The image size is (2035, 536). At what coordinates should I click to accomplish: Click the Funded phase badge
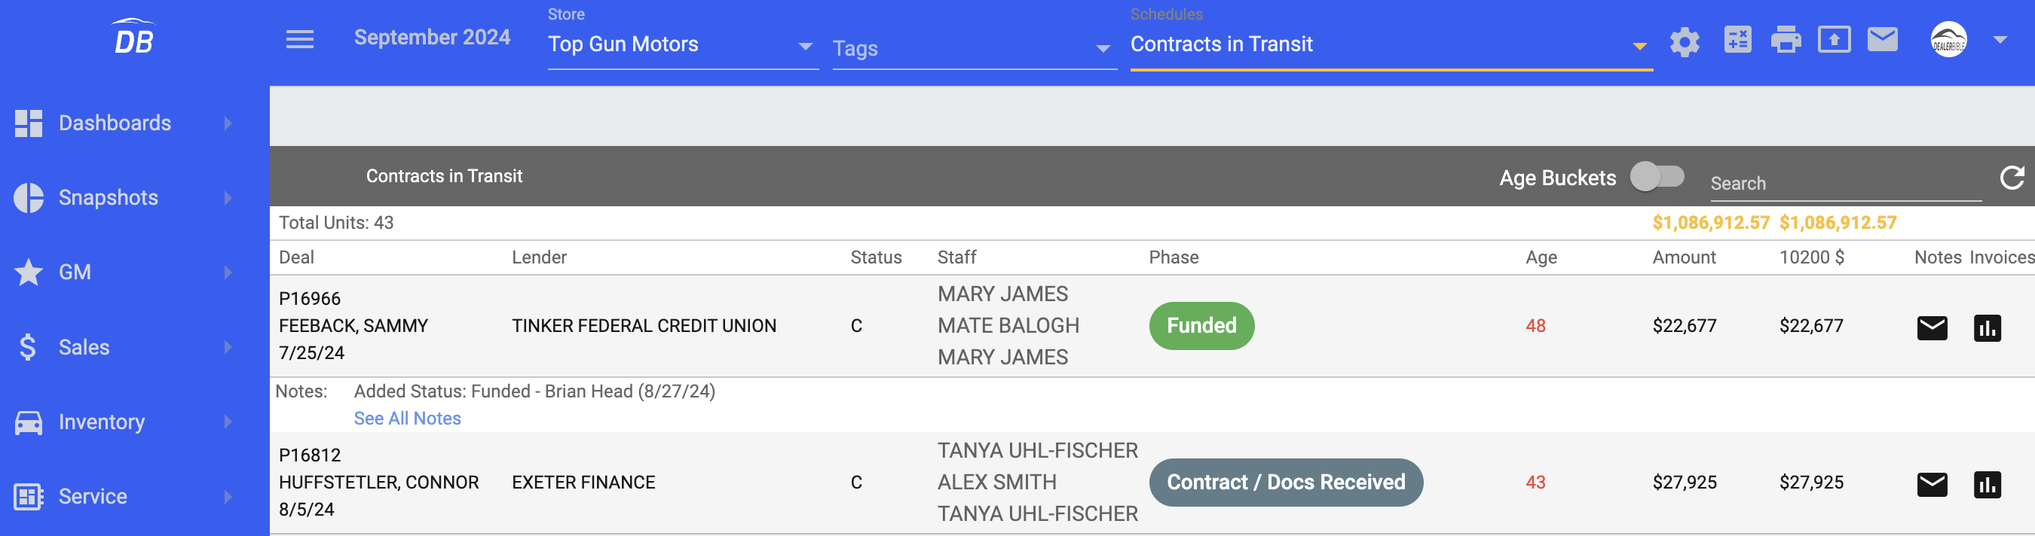click(1201, 326)
